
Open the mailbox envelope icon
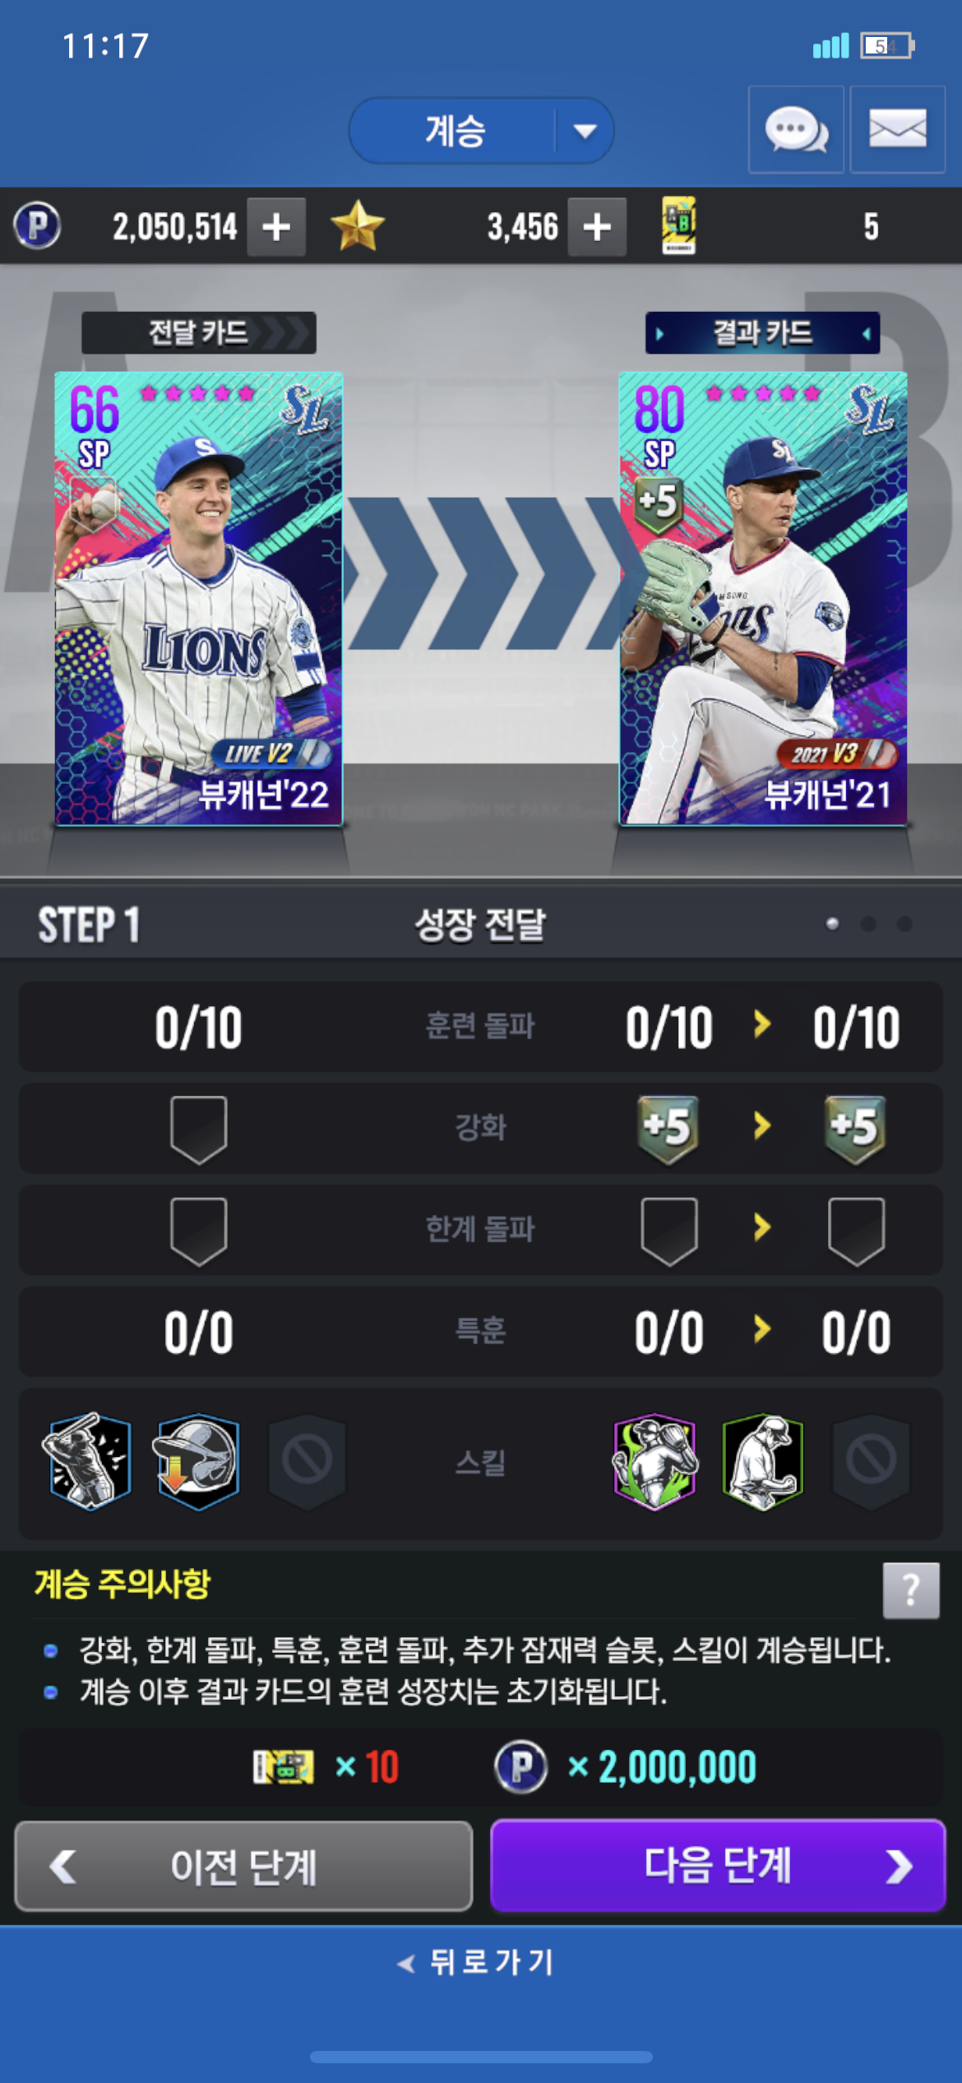point(897,130)
